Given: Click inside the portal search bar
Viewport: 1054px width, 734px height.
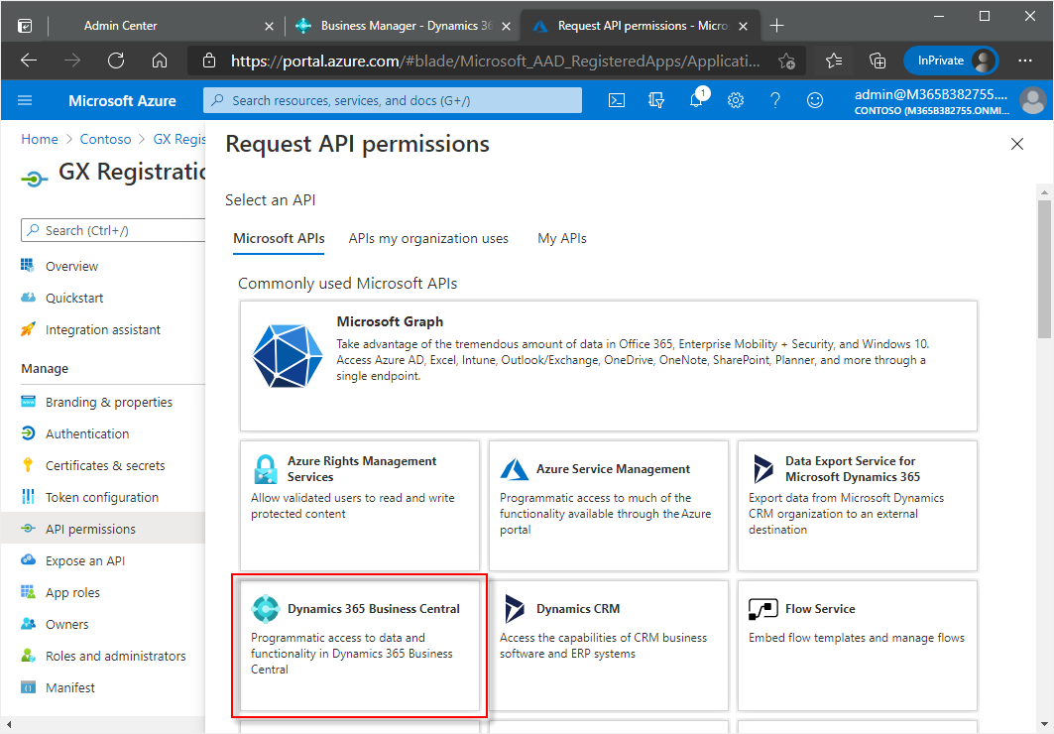Looking at the screenshot, I should tap(392, 99).
